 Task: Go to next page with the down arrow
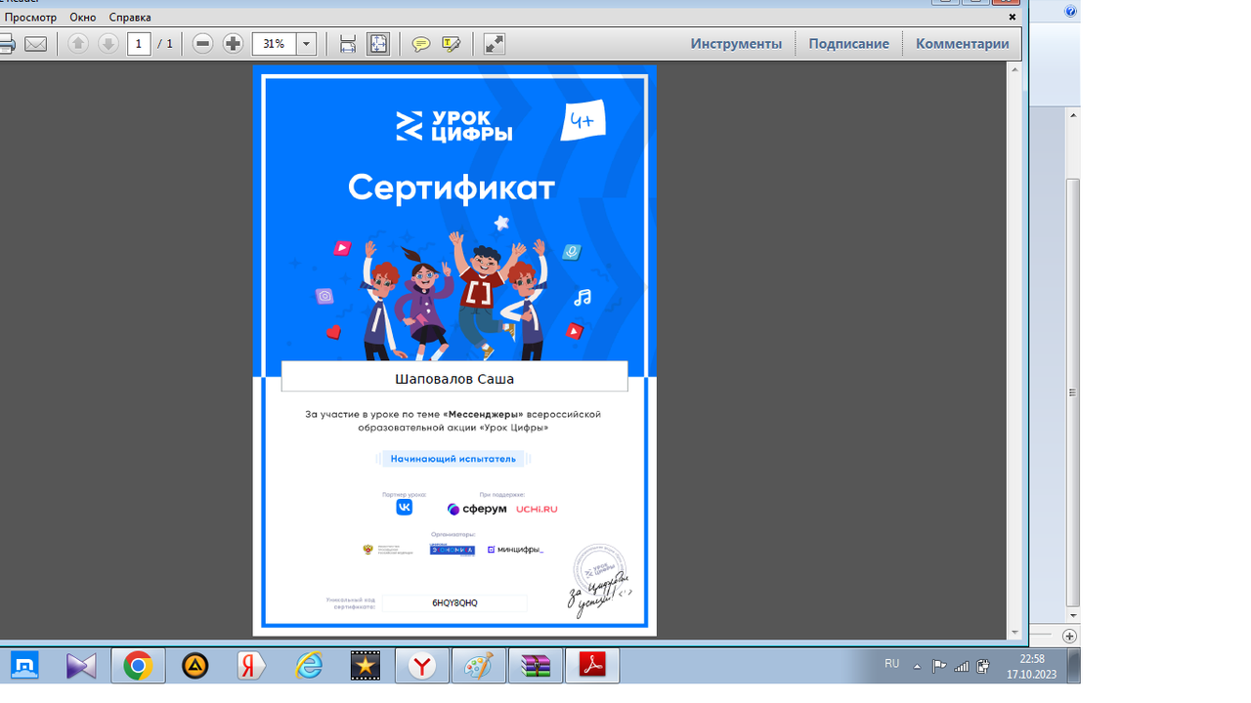coord(108,44)
